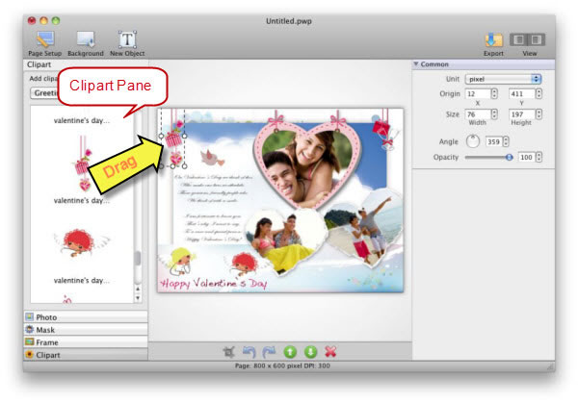This screenshot has height=403, width=578.
Task: Click the Background toolbar icon
Action: coord(85,39)
